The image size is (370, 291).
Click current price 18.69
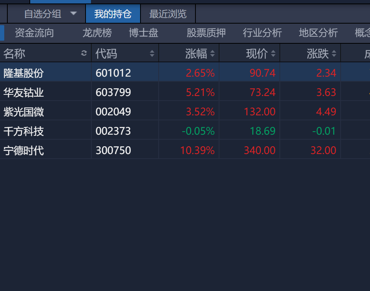263,131
